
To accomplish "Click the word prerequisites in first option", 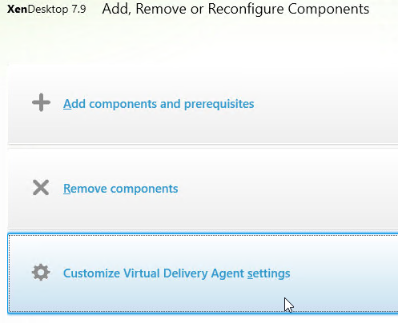I will [x=219, y=104].
